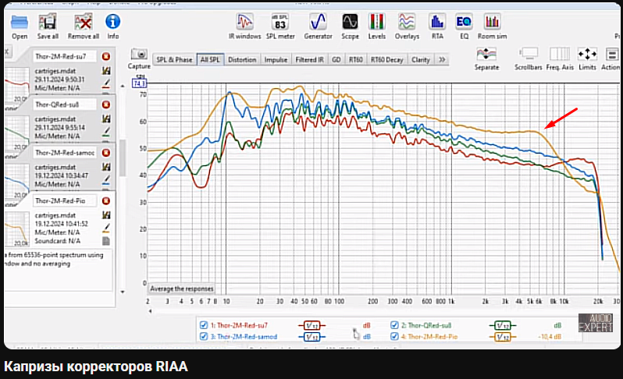Open notes icon for Thor-2M-Red-Pio
The image size is (623, 379).
(106, 241)
